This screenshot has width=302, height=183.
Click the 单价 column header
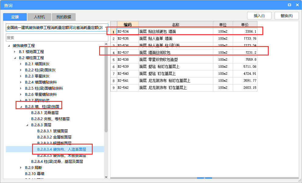(x=245, y=25)
